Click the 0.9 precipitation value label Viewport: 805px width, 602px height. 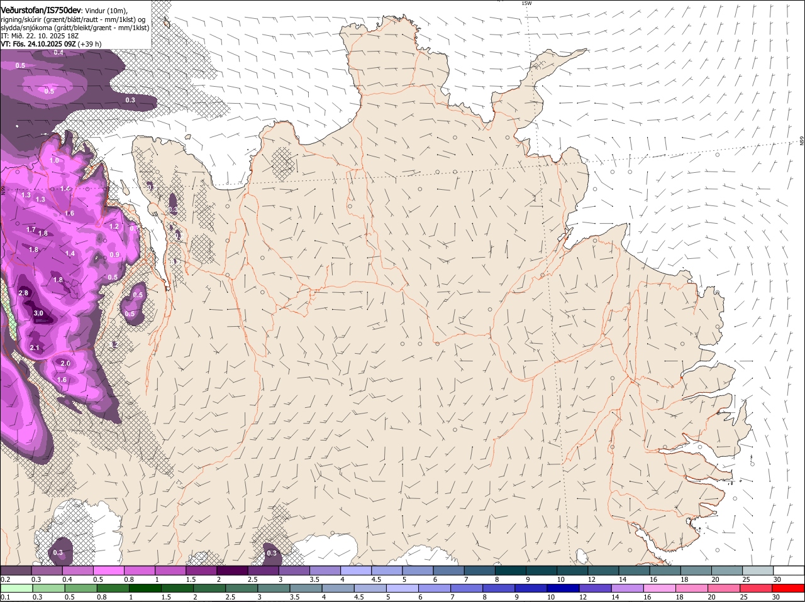114,254
